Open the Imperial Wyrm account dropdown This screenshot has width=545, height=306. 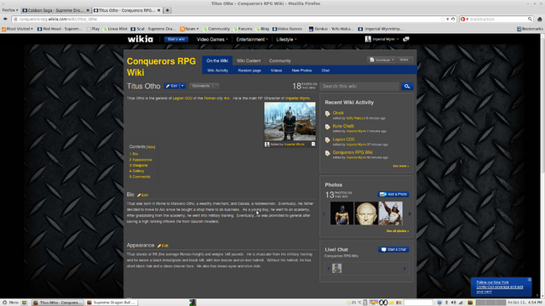coord(398,39)
